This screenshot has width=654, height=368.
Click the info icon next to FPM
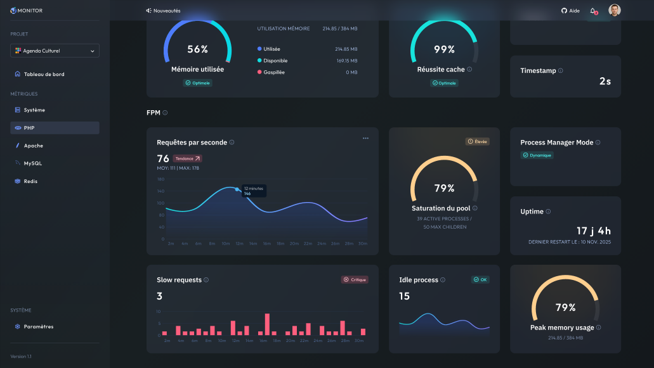(165, 112)
